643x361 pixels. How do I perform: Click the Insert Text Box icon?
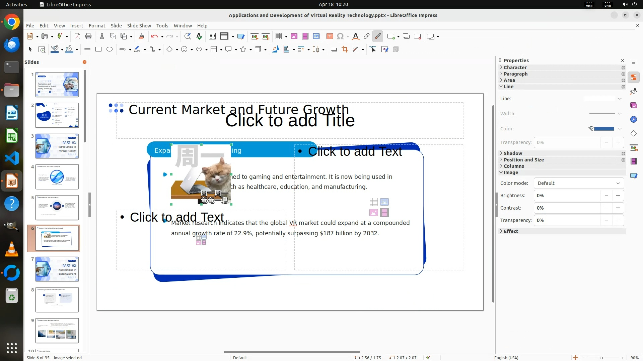pyautogui.click(x=330, y=36)
